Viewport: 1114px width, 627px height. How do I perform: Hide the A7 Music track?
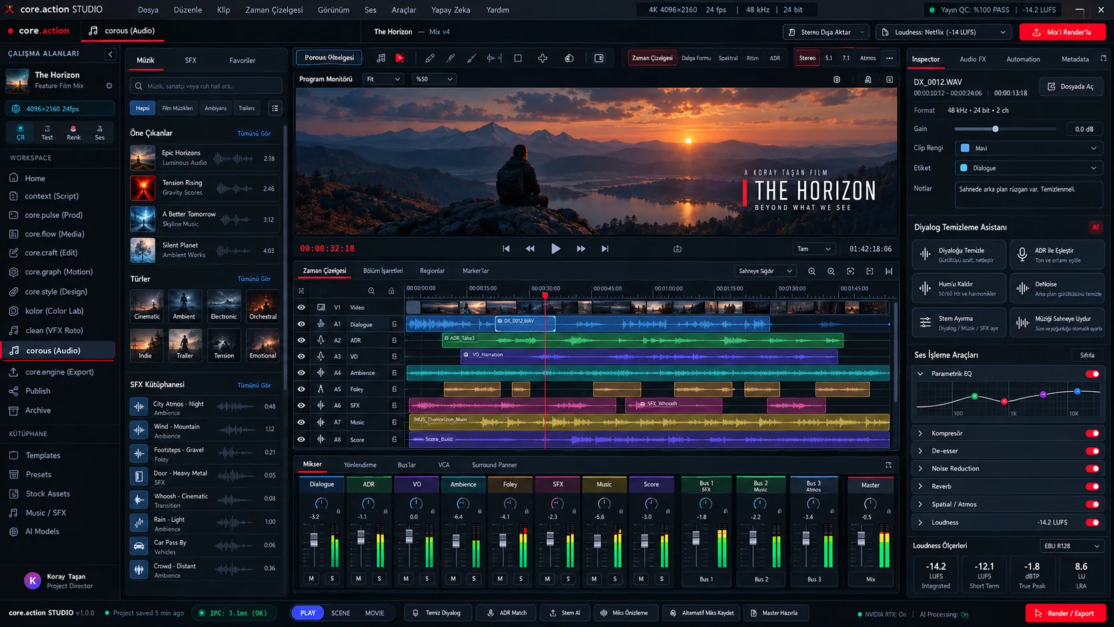pos(301,422)
